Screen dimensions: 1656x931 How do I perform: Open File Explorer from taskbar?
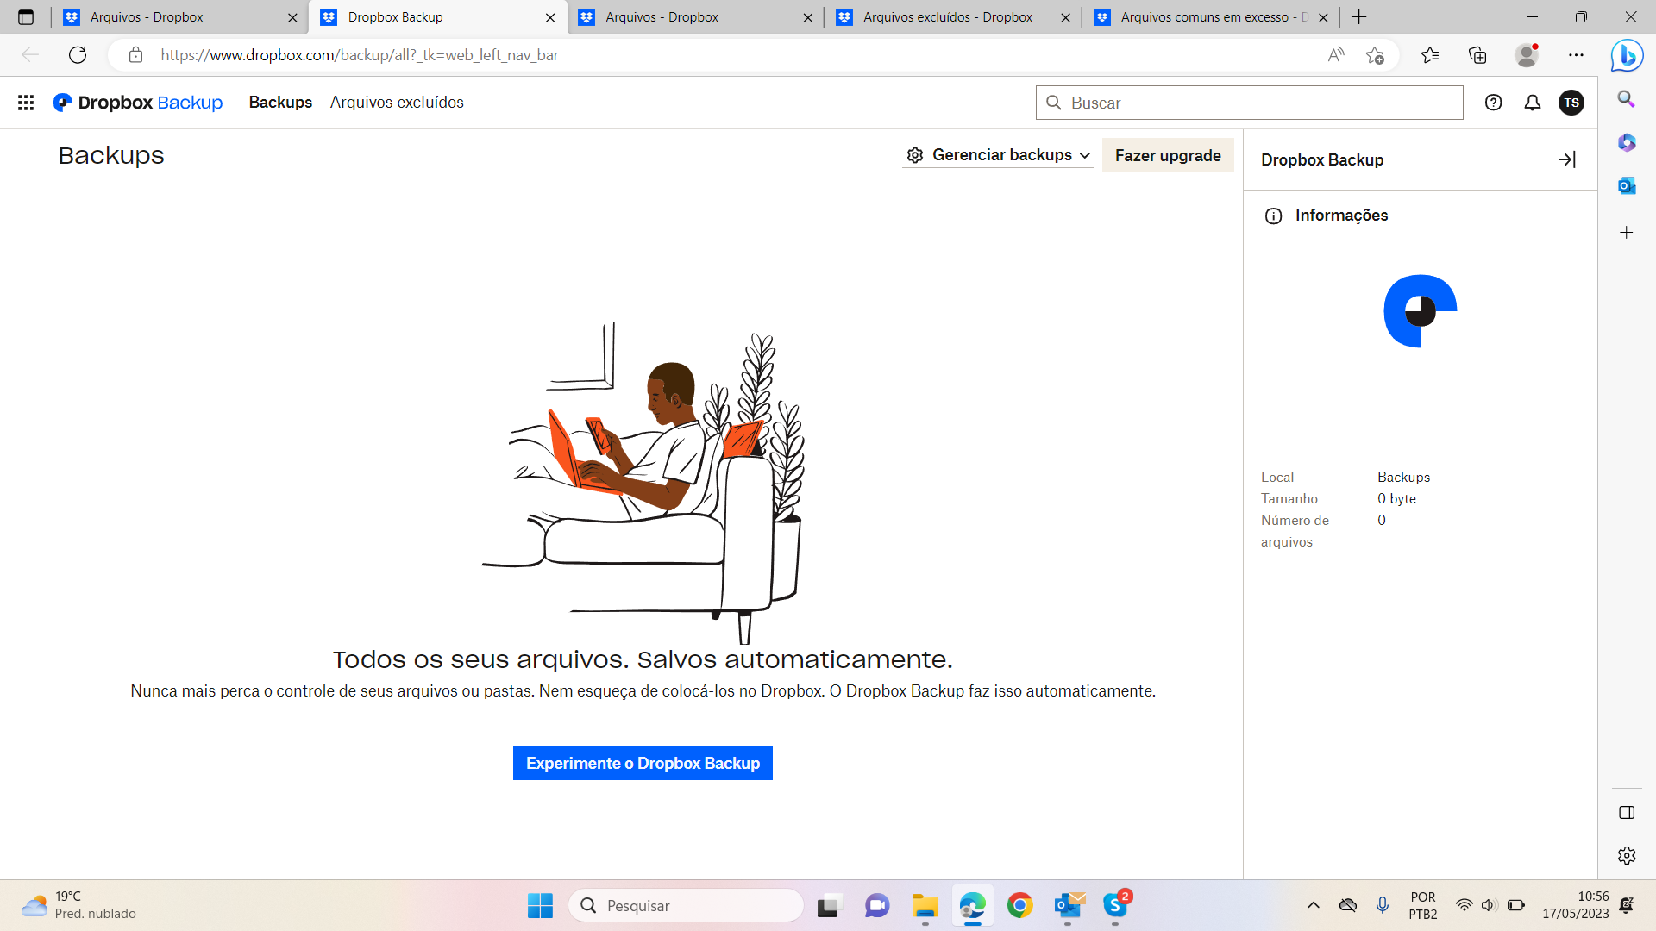(x=925, y=905)
